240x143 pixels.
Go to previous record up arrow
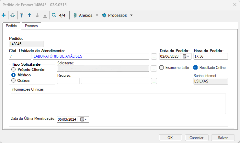click(29, 15)
